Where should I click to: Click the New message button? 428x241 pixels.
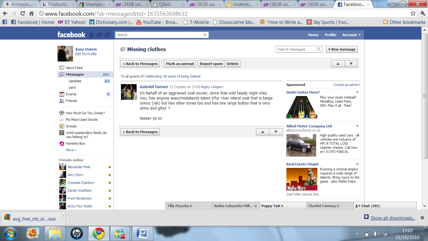point(342,49)
